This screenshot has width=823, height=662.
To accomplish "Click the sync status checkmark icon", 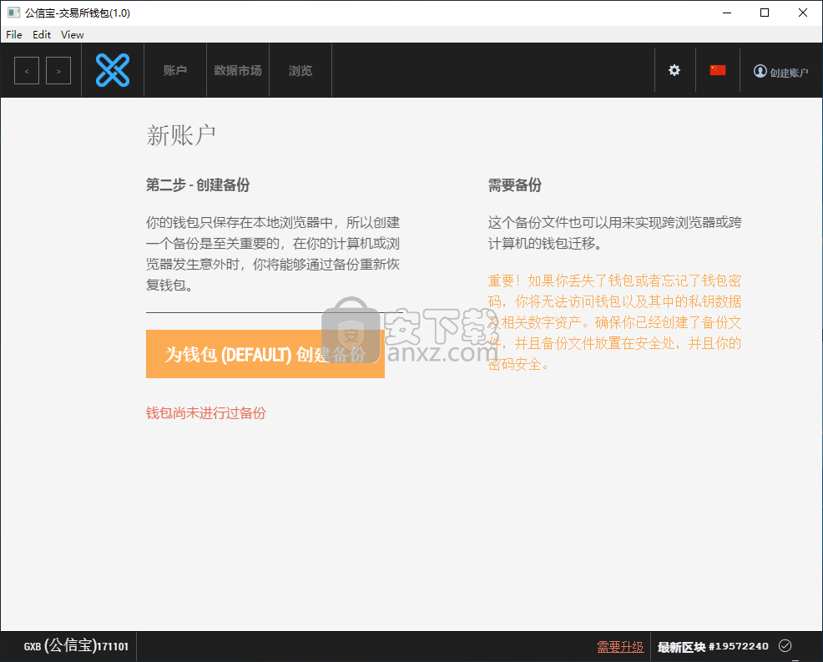I will (x=785, y=646).
